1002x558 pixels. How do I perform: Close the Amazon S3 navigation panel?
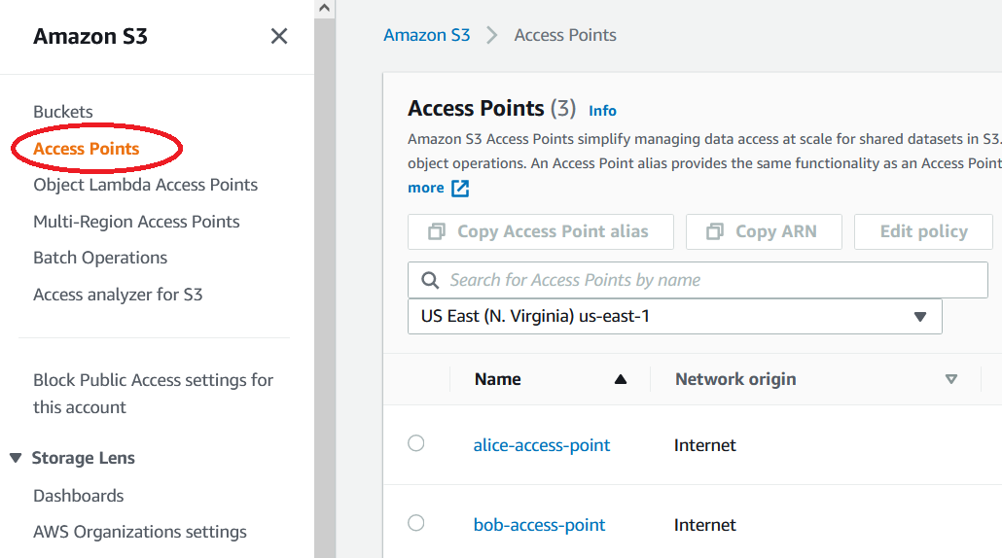pos(279,37)
